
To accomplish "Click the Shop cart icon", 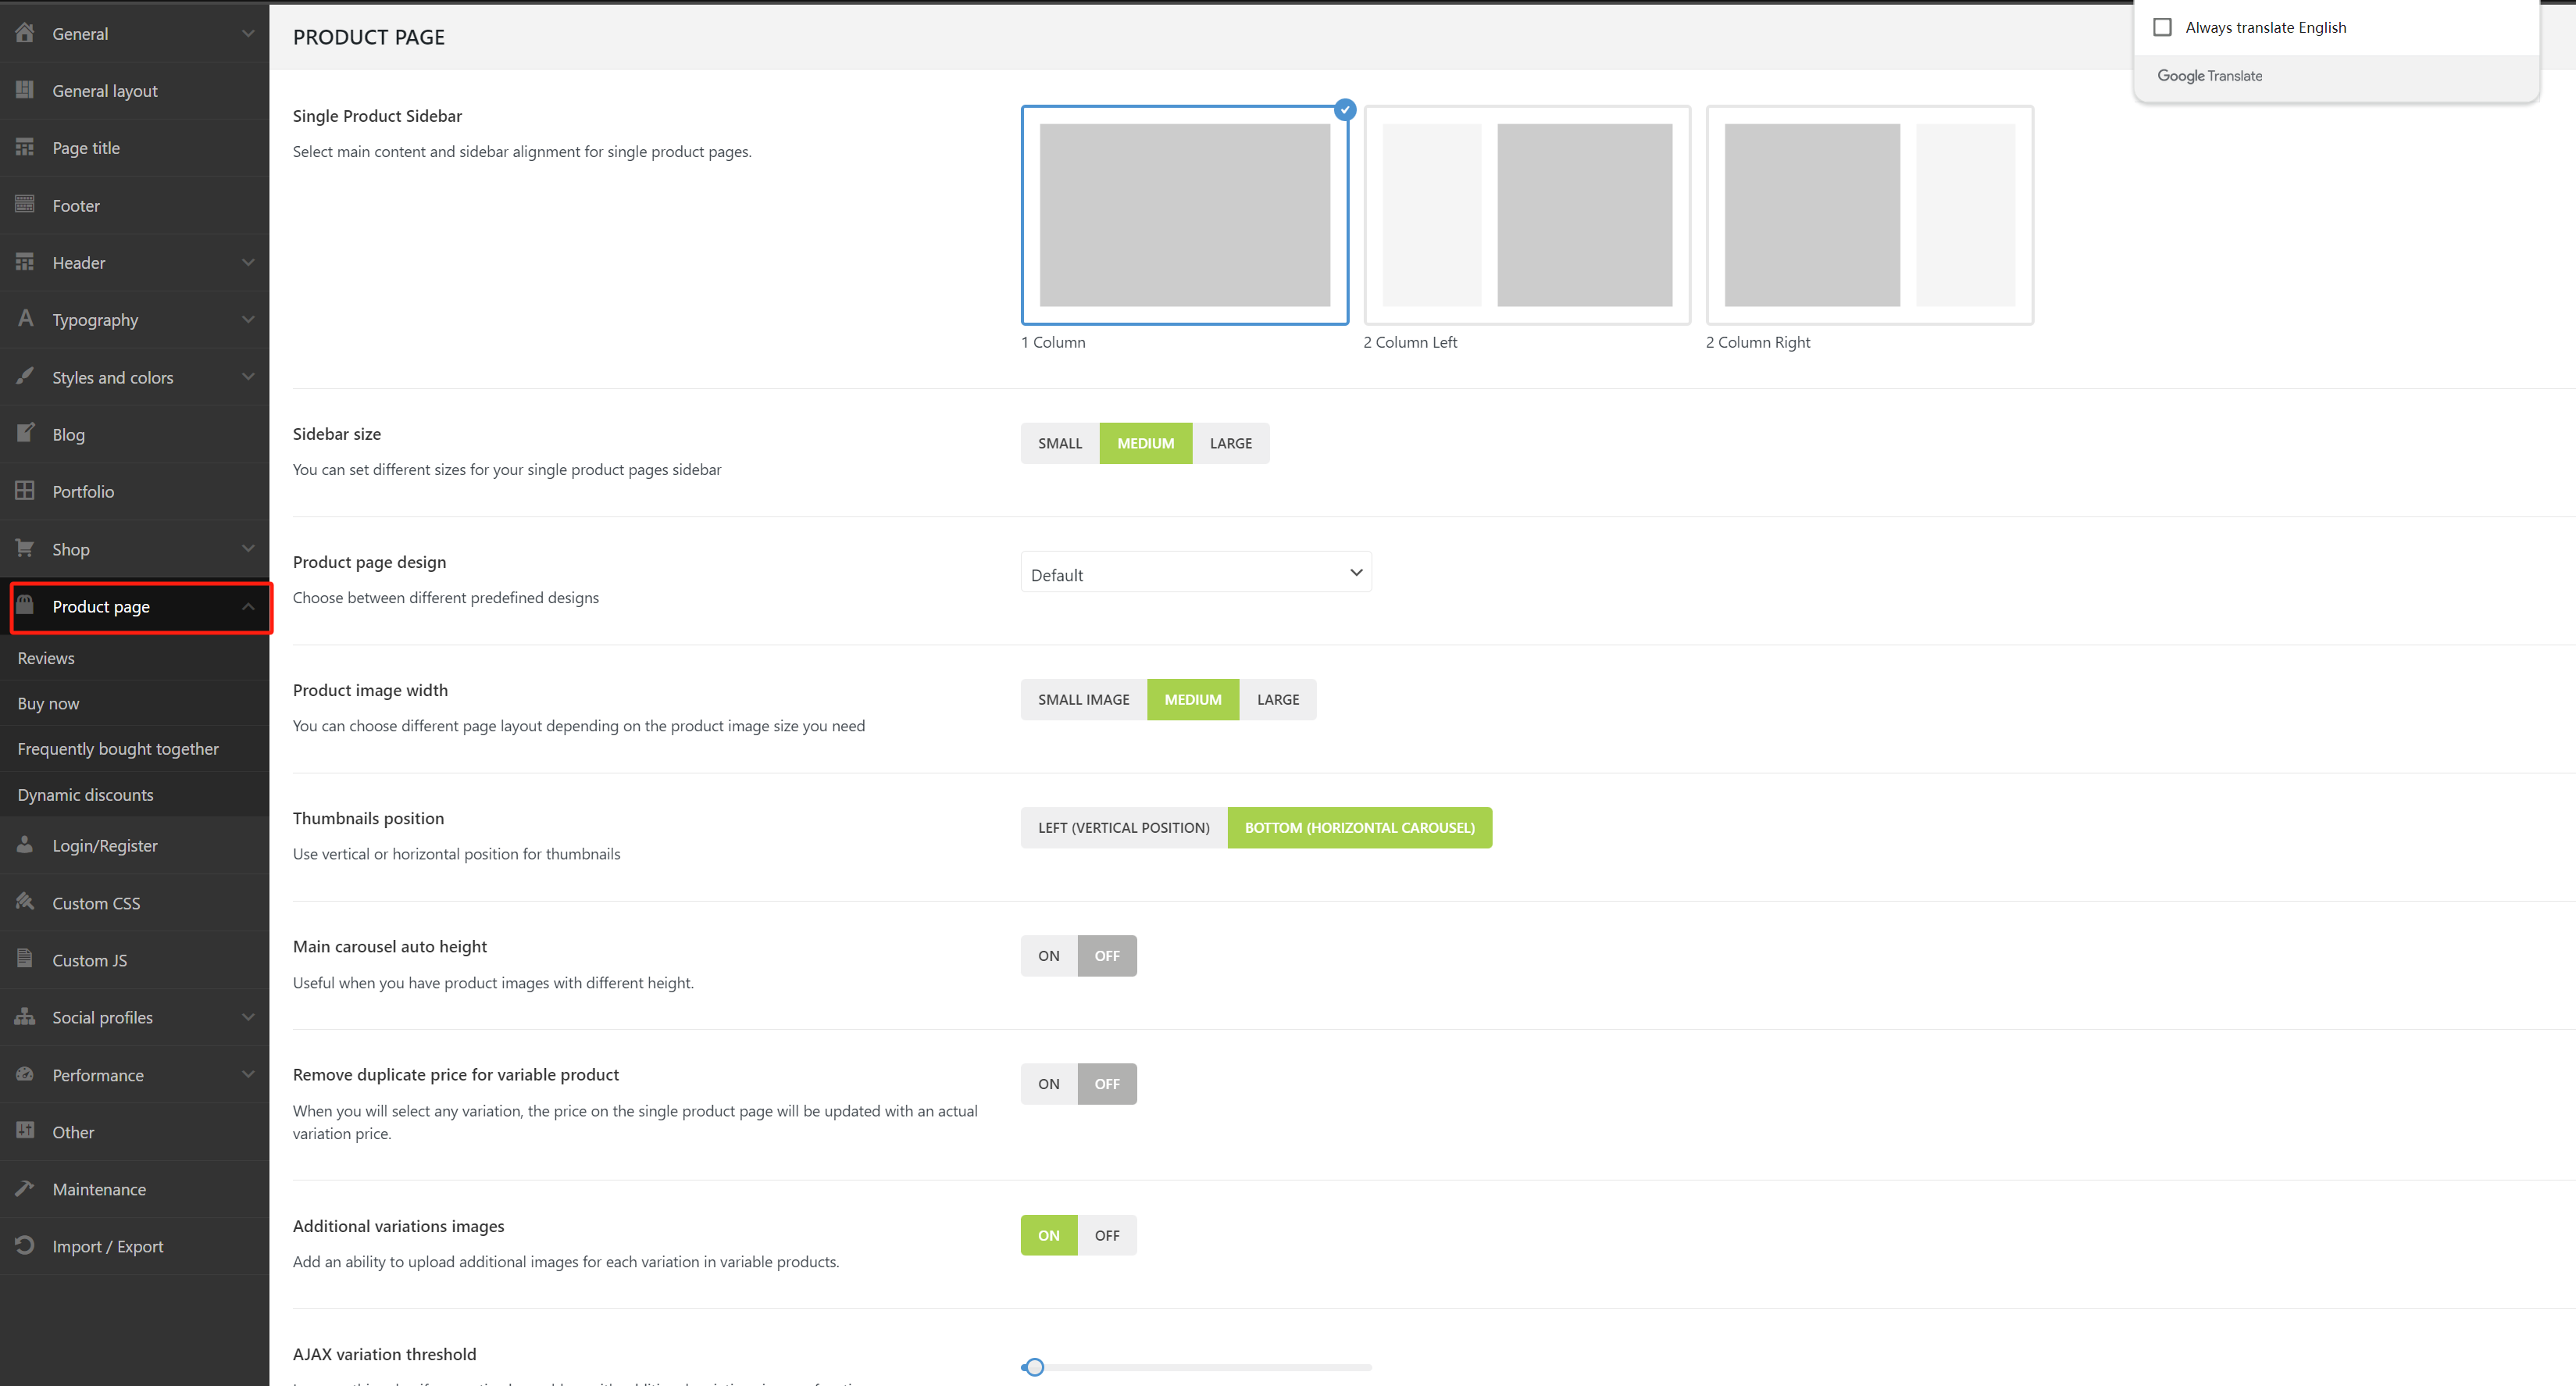I will pos(25,548).
